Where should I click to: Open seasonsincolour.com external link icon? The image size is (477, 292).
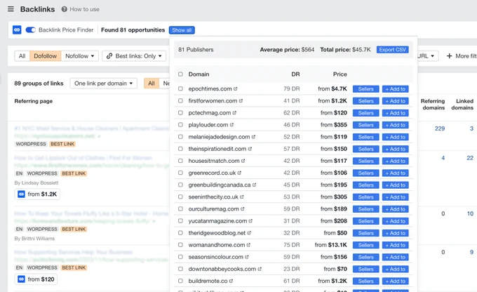click(x=247, y=257)
